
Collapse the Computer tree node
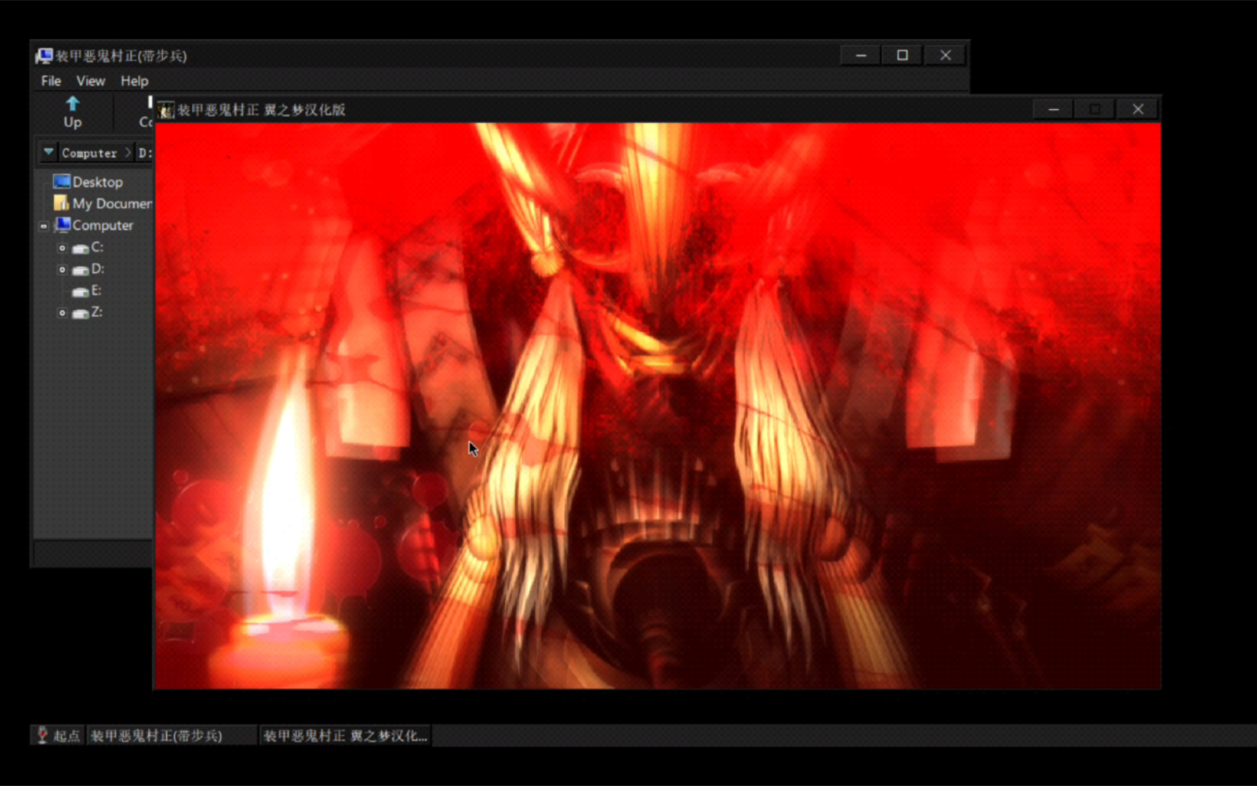[x=44, y=226]
